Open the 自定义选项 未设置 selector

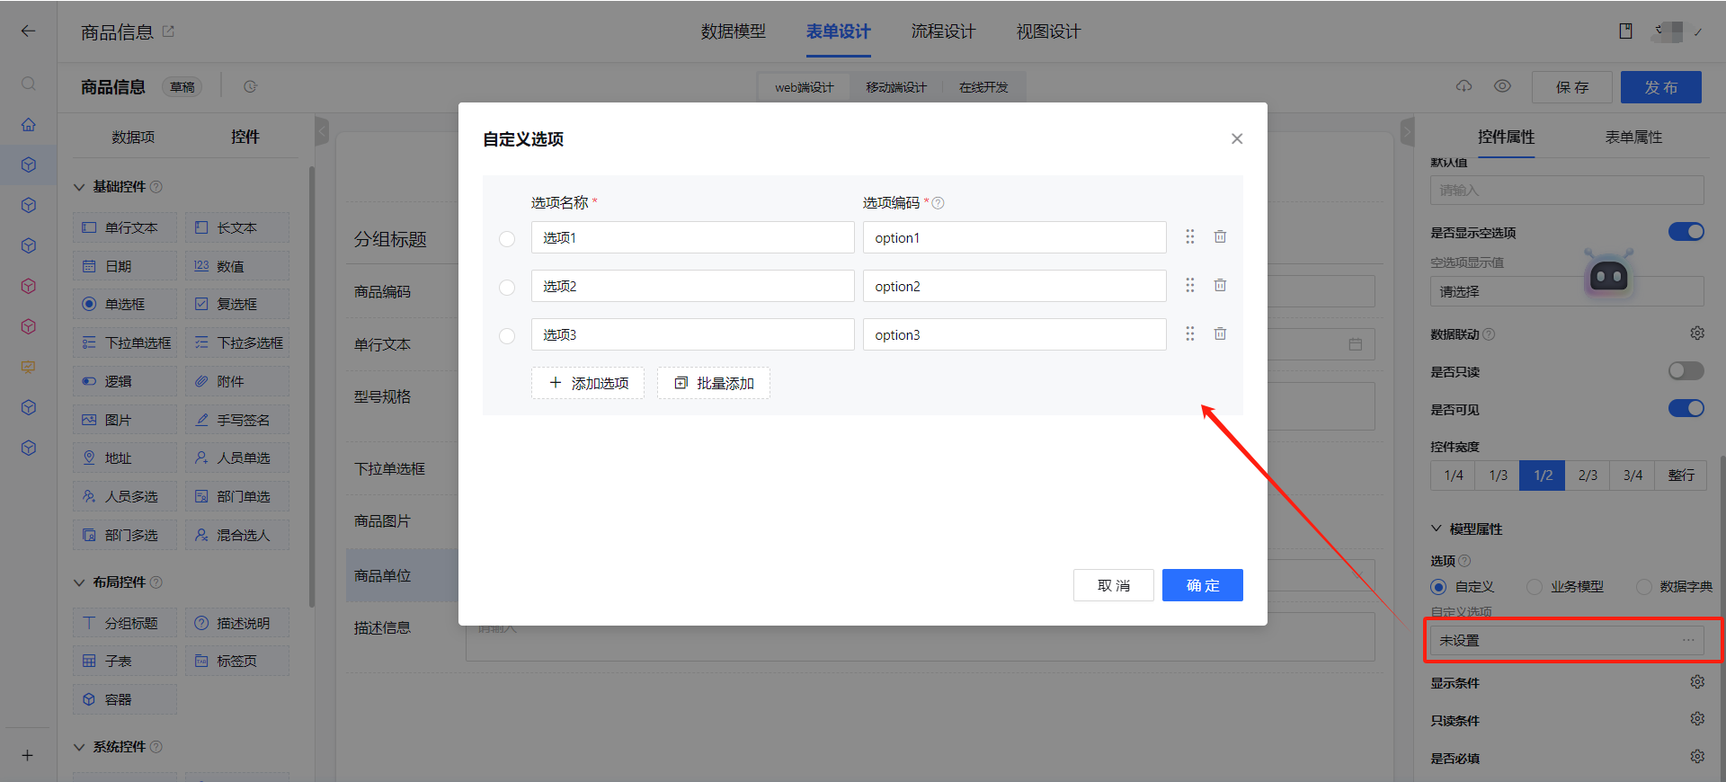click(x=1567, y=640)
